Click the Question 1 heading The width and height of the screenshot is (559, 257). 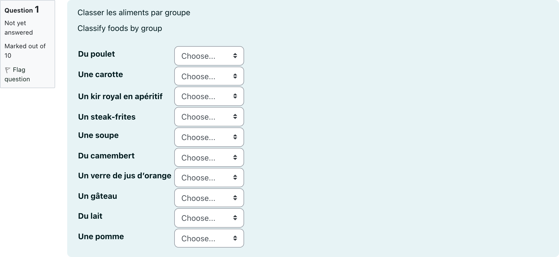(x=22, y=10)
